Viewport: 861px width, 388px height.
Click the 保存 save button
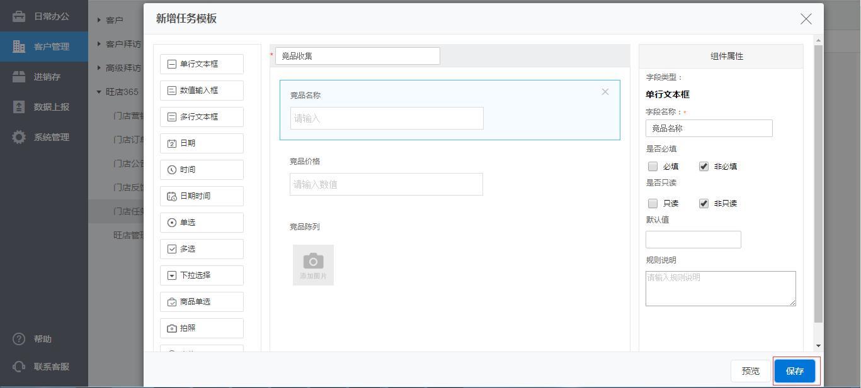coord(795,371)
